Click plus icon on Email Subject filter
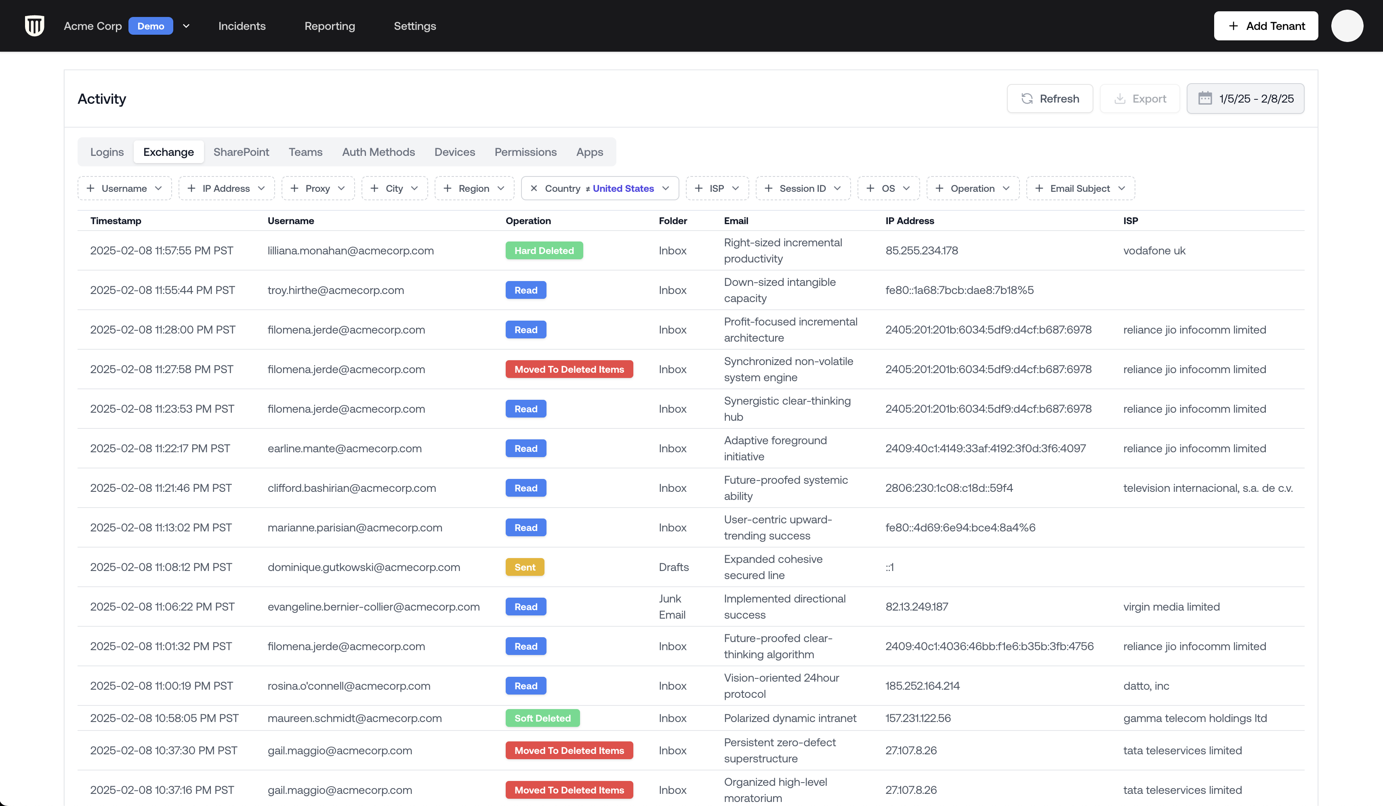 [x=1039, y=188]
